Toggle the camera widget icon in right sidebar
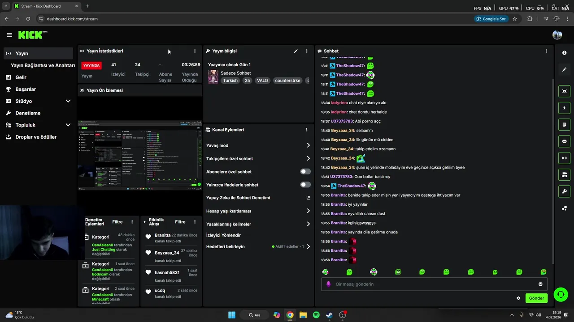This screenshot has width=574, height=322. tap(564, 174)
